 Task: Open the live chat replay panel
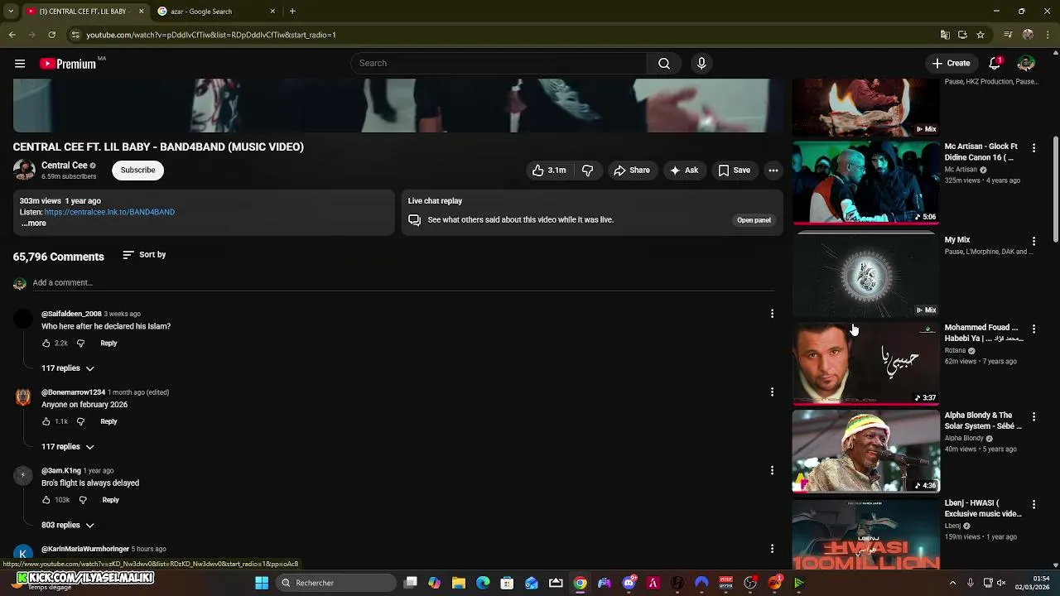[754, 220]
